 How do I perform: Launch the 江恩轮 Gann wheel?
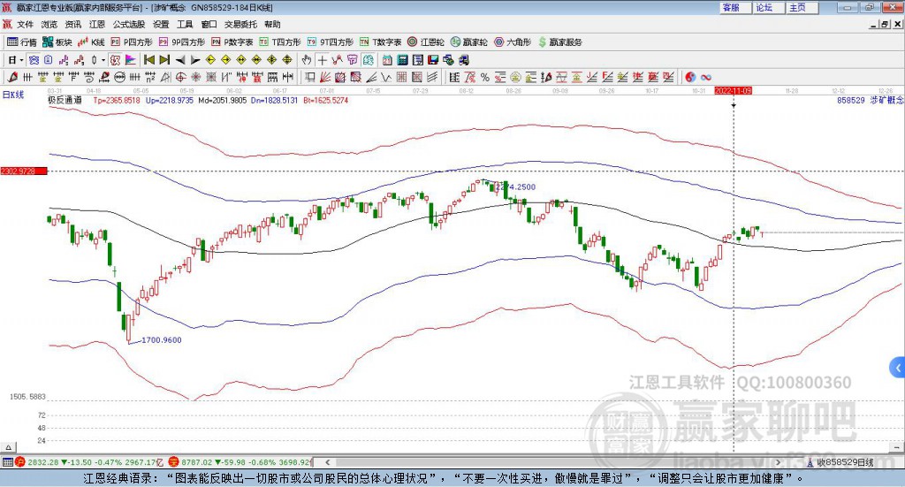tap(426, 42)
